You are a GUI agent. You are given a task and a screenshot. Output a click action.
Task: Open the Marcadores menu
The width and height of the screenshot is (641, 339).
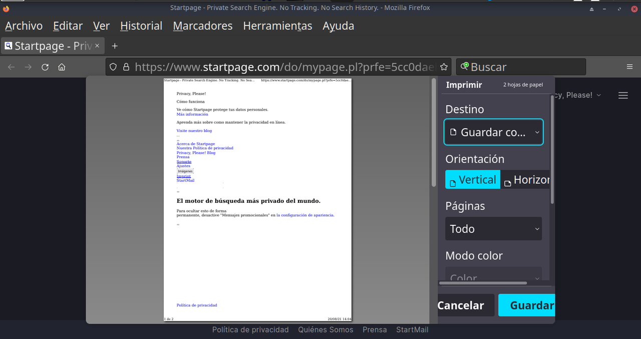point(203,26)
